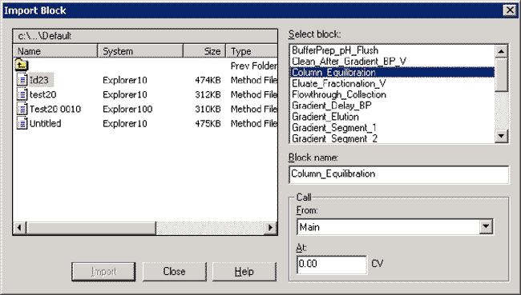Viewport: 521px width, 295px height.
Task: Open the From dropdown showing Main
Action: 486,227
